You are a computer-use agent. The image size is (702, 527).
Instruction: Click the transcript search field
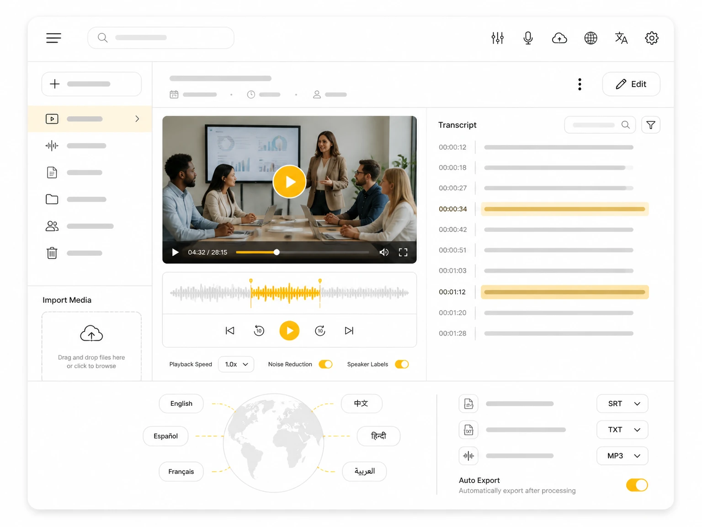coord(600,125)
